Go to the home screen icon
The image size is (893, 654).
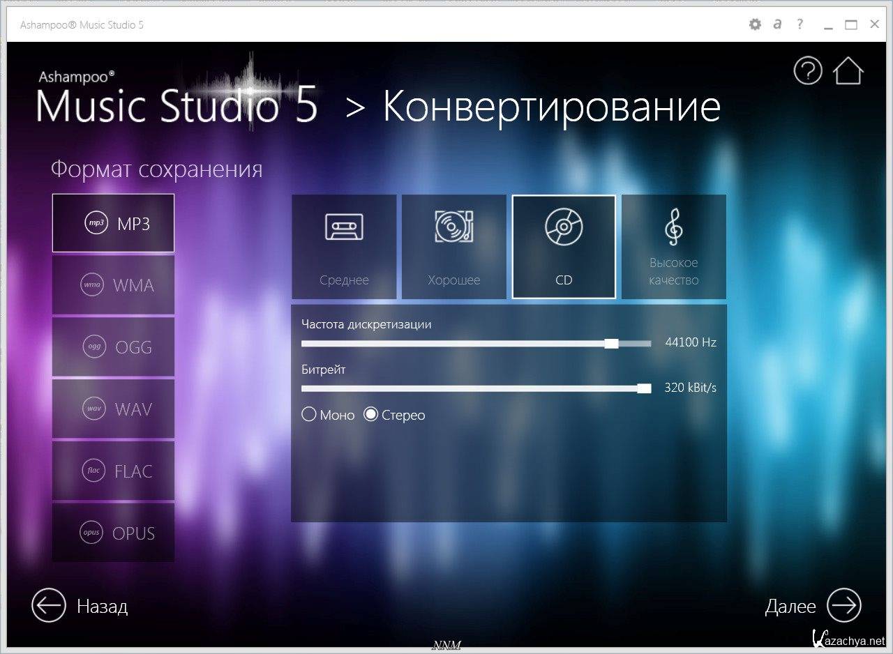[x=848, y=70]
